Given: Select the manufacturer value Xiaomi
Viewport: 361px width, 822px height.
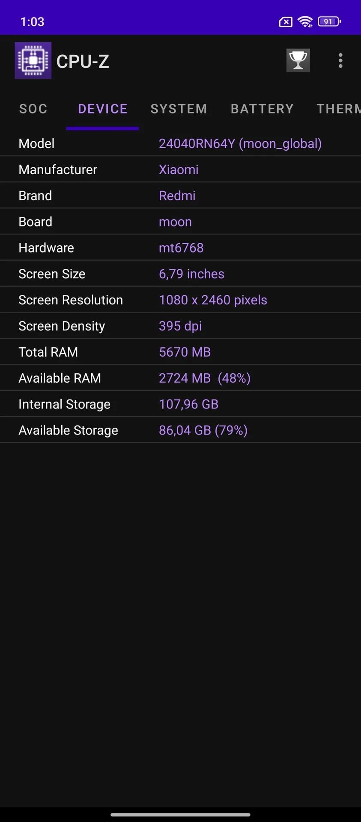Looking at the screenshot, I should [179, 170].
